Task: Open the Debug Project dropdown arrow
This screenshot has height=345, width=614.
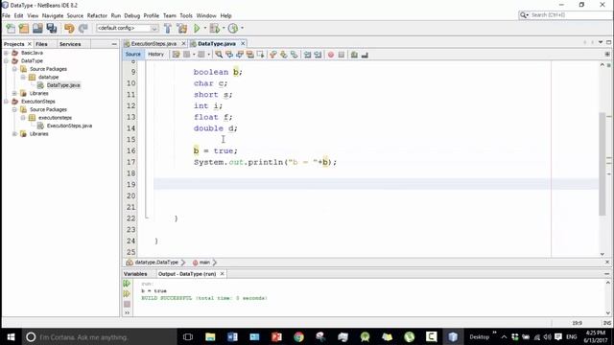Action: coord(224,28)
